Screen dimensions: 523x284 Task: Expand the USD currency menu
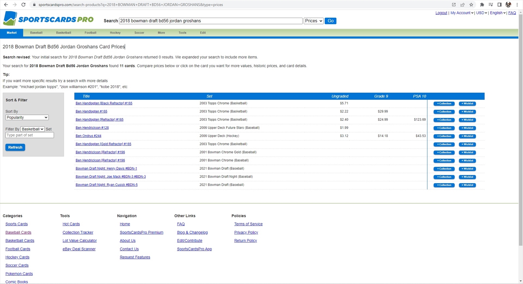click(481, 13)
